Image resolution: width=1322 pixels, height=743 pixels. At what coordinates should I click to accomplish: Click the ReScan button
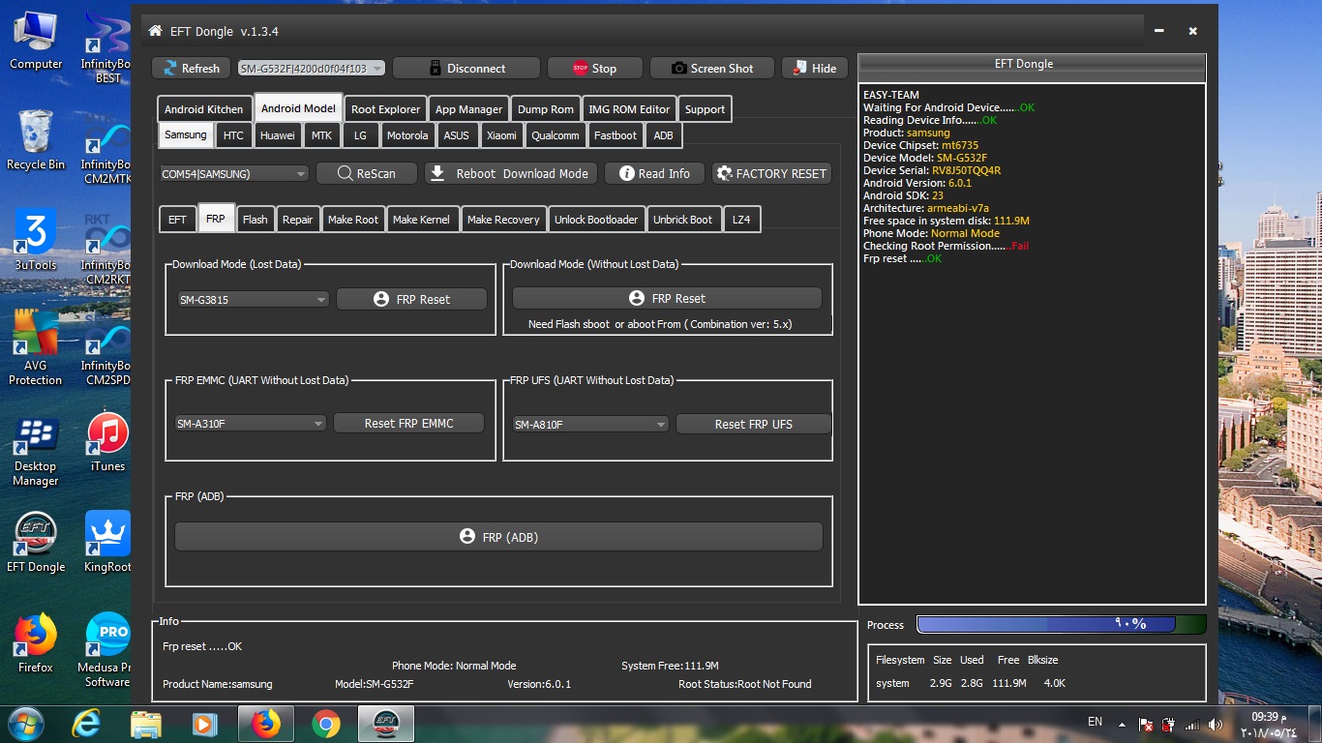(x=367, y=173)
